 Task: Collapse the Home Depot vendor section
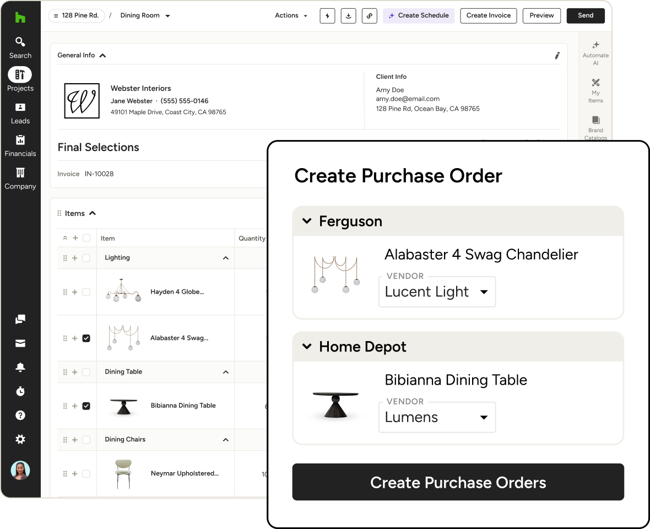pyautogui.click(x=307, y=346)
